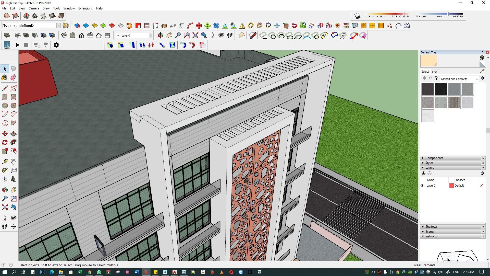Click the Measurements input box
The width and height of the screenshot is (490, 276).
pos(463,265)
